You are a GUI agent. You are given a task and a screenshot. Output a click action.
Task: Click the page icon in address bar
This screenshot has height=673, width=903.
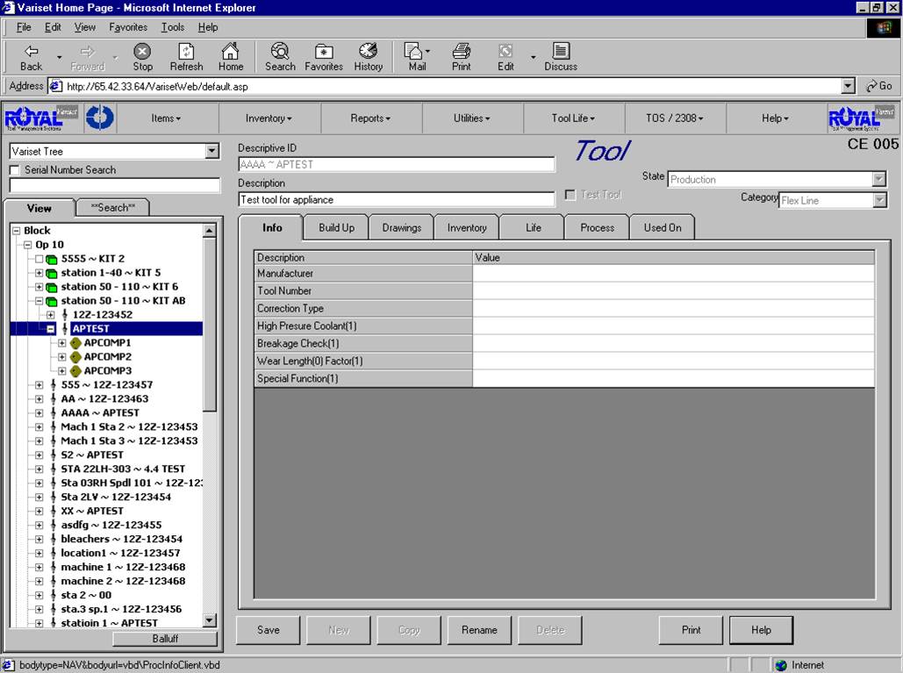click(55, 86)
